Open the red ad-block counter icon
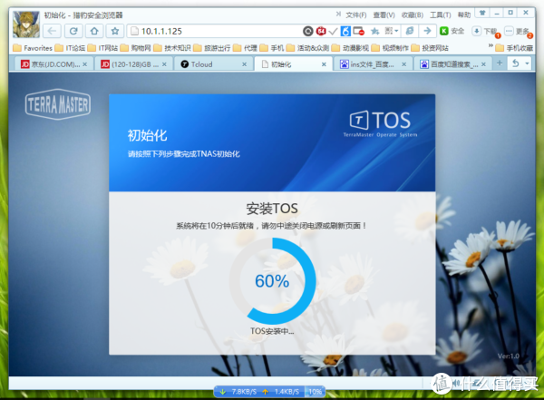Image resolution: width=544 pixels, height=400 pixels. tap(321, 31)
